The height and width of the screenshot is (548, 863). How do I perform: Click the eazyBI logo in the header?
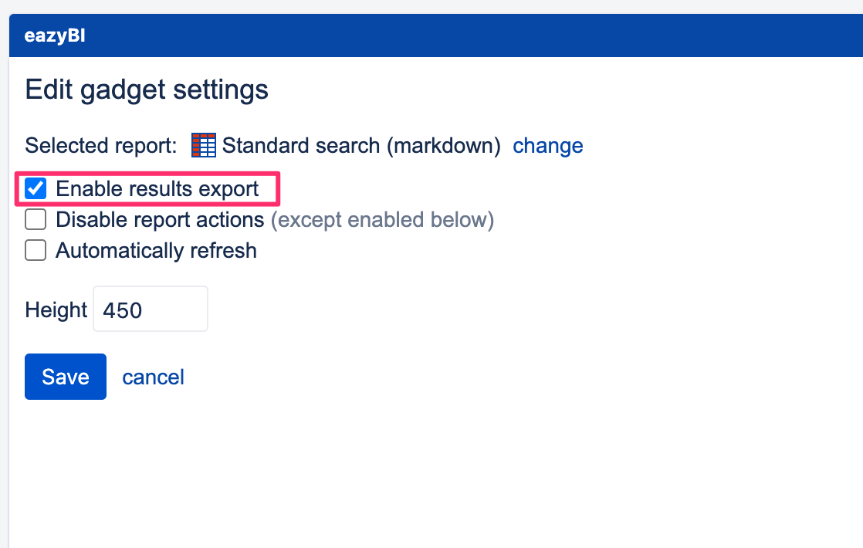[x=52, y=35]
